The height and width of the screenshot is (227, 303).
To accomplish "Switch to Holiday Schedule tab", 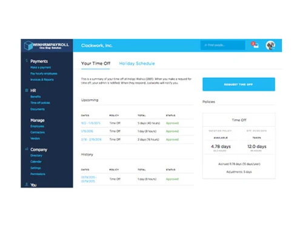I will tap(137, 64).
